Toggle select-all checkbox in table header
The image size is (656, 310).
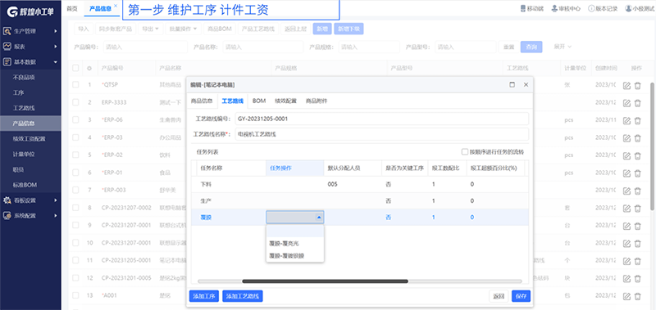click(75, 68)
